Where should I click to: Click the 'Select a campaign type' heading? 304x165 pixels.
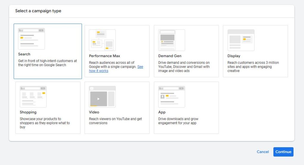tap(38, 11)
